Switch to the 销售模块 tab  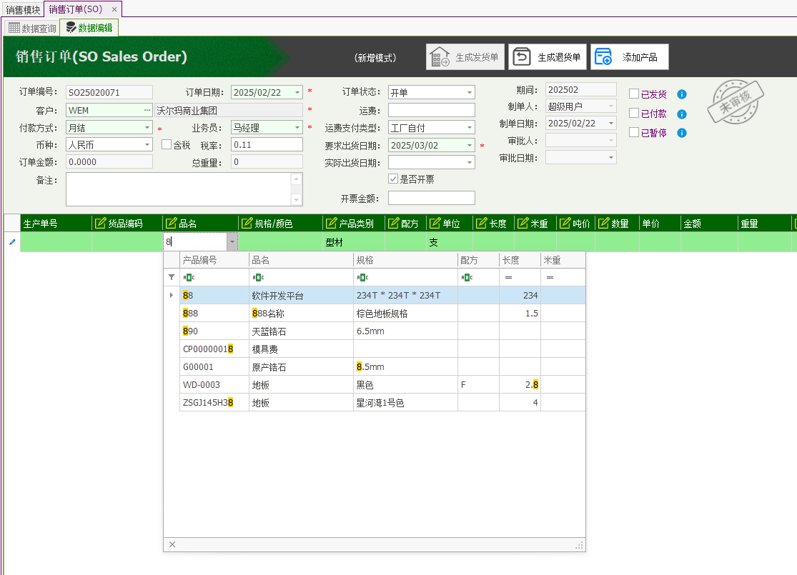tap(23, 10)
